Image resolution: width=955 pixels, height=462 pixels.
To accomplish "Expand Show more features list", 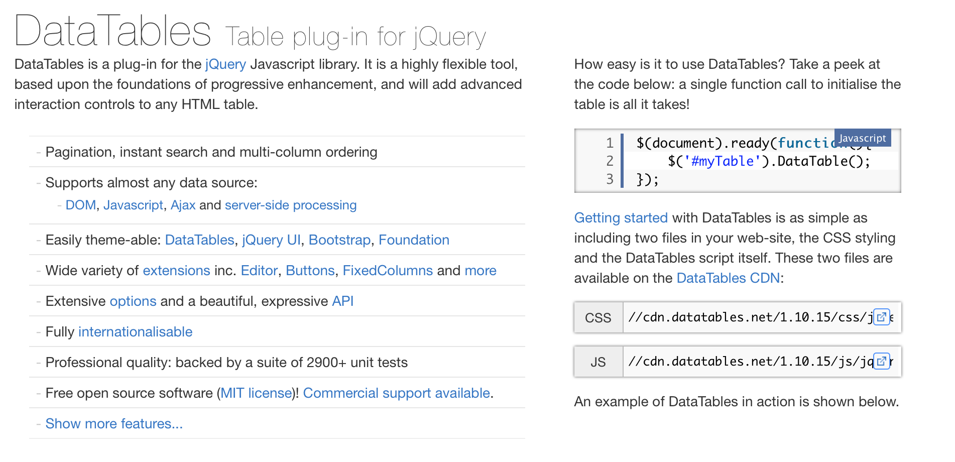I will click(x=114, y=424).
